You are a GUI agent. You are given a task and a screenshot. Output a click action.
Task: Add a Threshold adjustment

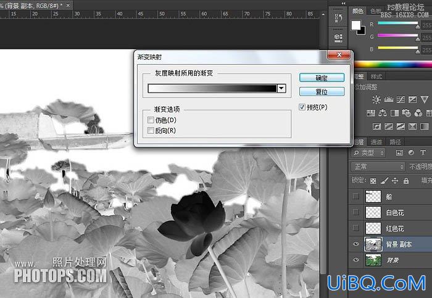tap(401, 126)
